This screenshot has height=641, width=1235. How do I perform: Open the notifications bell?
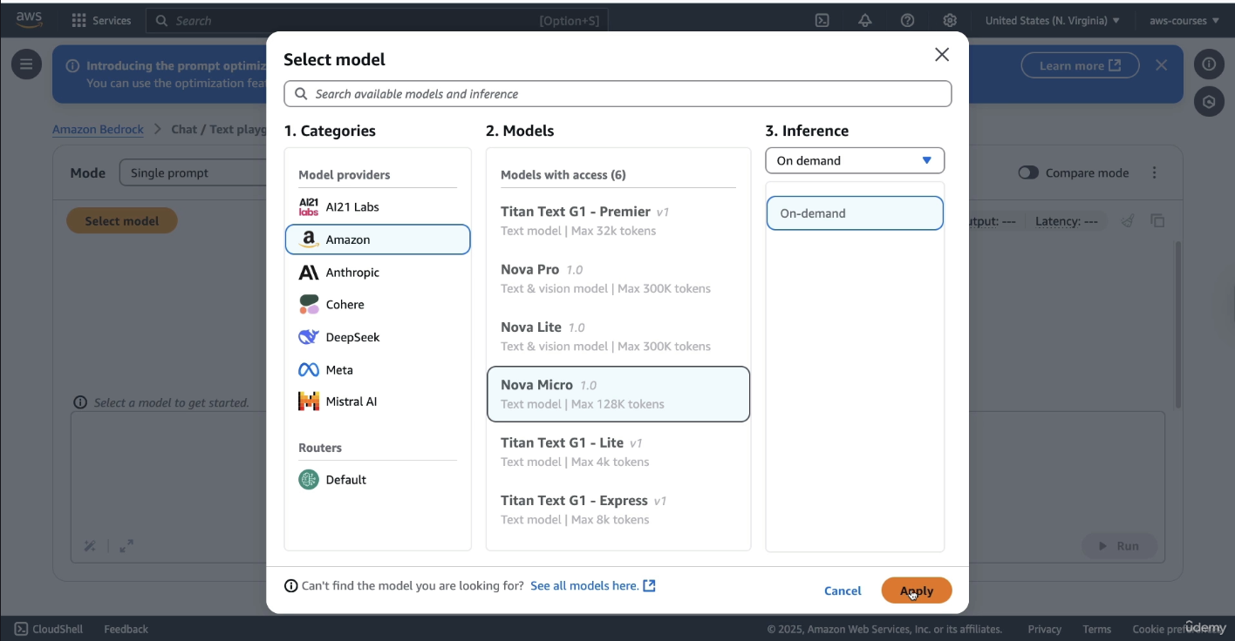point(864,20)
